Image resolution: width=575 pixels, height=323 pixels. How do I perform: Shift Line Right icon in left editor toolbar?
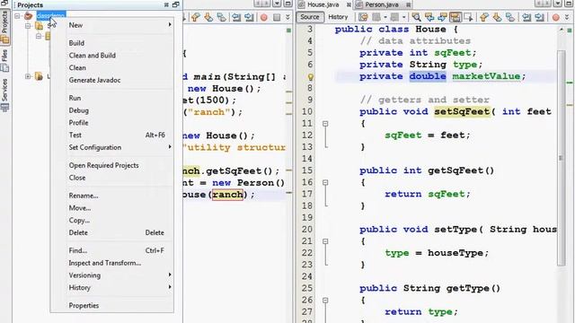click(250, 17)
